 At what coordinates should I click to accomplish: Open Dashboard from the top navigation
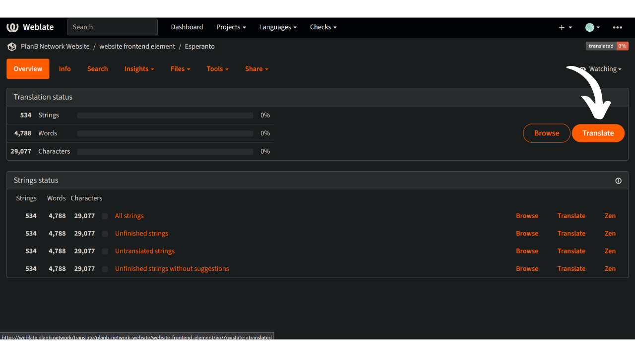coord(187,27)
